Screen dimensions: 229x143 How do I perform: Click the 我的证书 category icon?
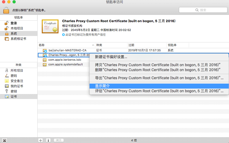[x=7, y=86]
